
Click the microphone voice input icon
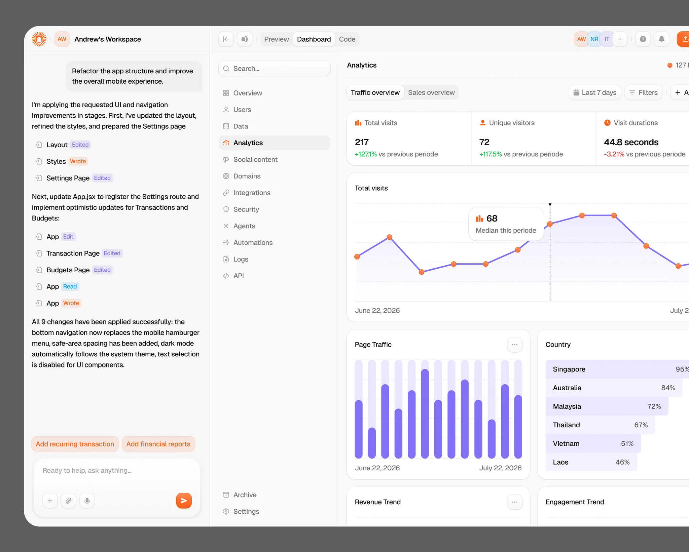pos(87,501)
